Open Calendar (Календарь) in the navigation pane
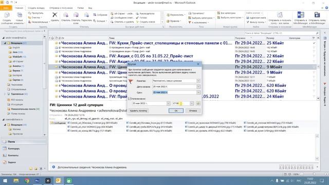This screenshot has width=329, height=185. pos(24,149)
